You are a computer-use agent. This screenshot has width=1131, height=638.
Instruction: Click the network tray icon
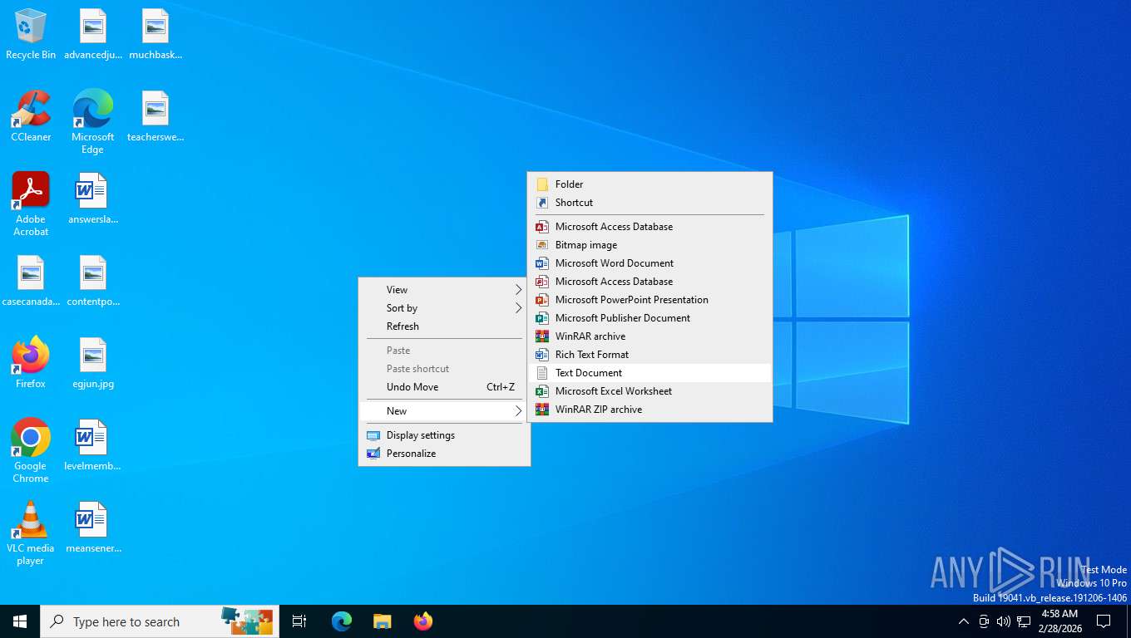click(1024, 621)
